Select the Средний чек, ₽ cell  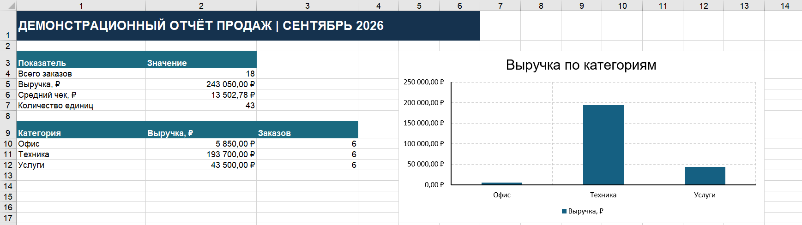point(81,95)
